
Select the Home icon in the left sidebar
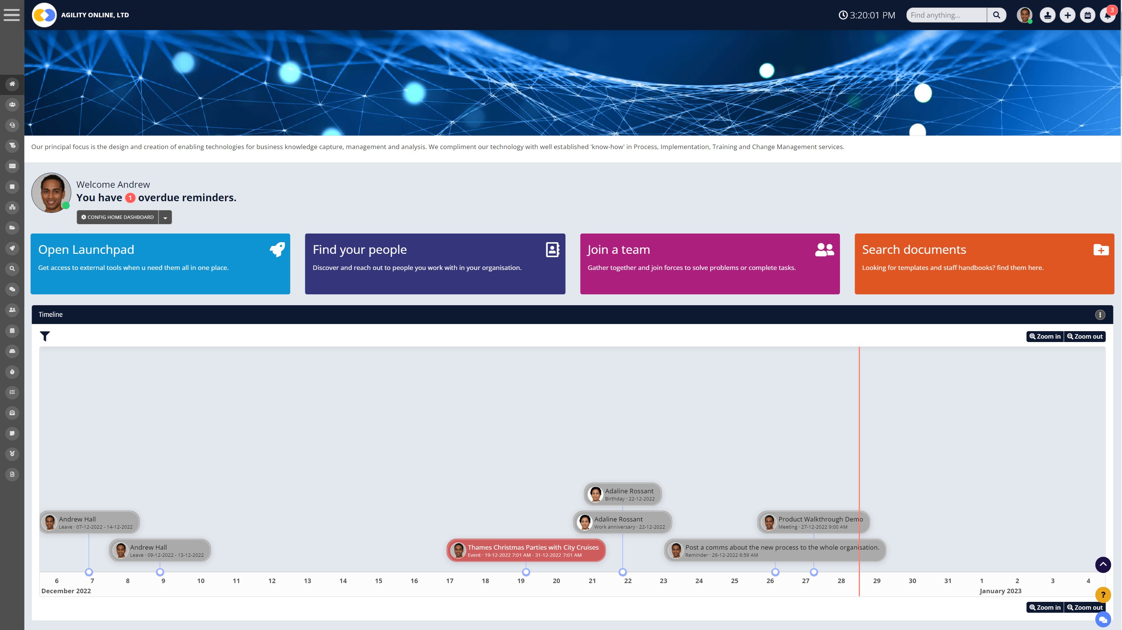click(x=12, y=84)
